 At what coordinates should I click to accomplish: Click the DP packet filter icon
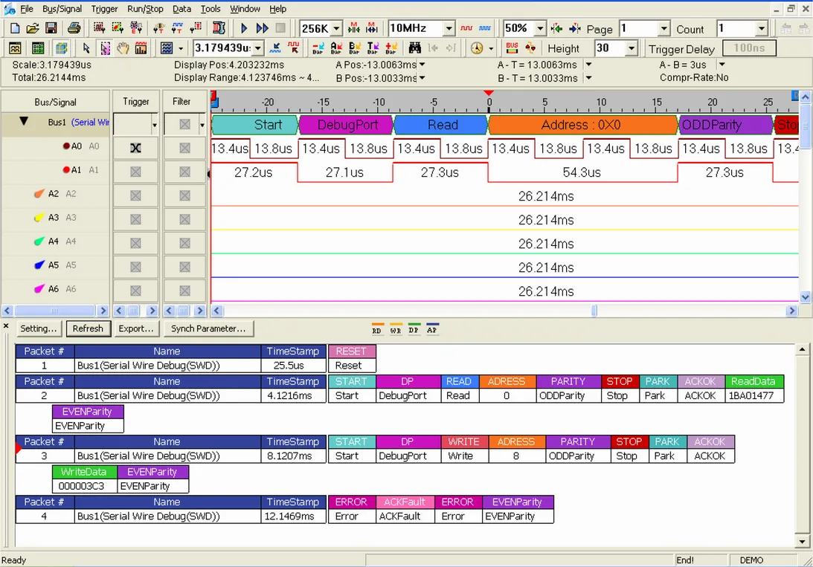click(x=414, y=329)
